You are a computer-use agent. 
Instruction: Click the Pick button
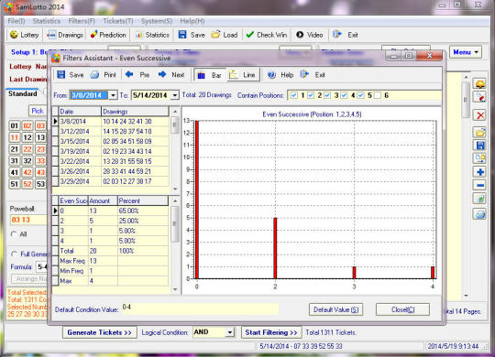click(38, 111)
